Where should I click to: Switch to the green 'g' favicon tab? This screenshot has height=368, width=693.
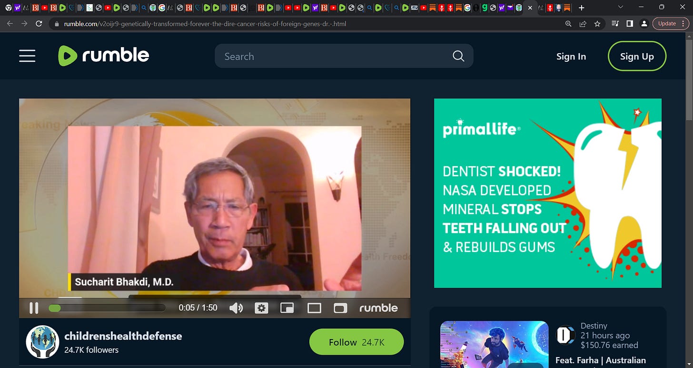(x=484, y=8)
